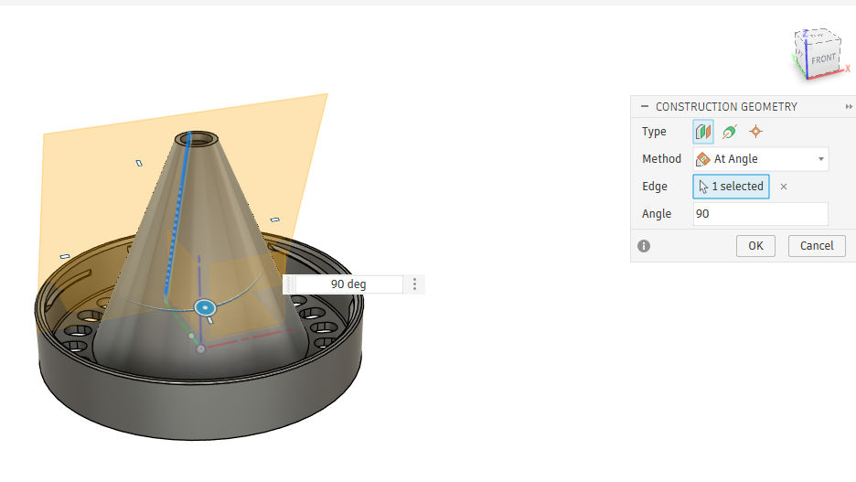Click the FRONT face of the ViewCube

coord(823,59)
